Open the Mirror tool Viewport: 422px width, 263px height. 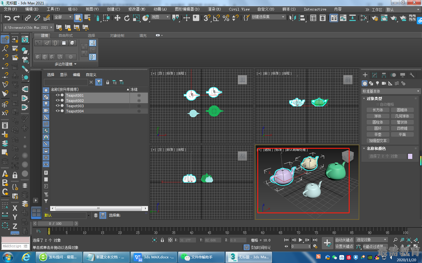(292, 18)
